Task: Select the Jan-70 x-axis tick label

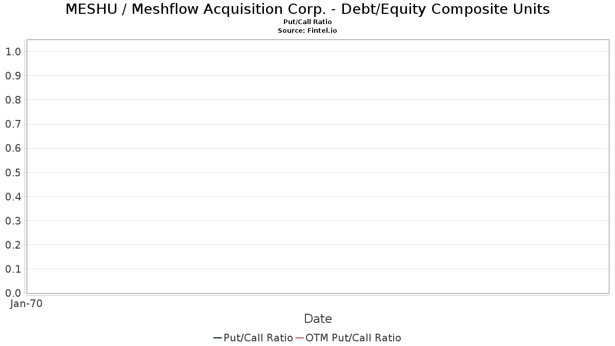Action: coord(26,303)
